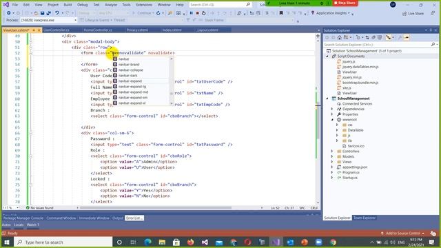
Task: Expand the DataTable folder
Action: pyautogui.click(x=337, y=130)
